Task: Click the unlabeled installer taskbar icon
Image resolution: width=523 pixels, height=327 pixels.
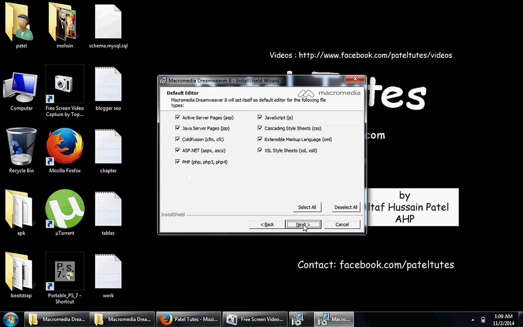Action: pyautogui.click(x=301, y=319)
